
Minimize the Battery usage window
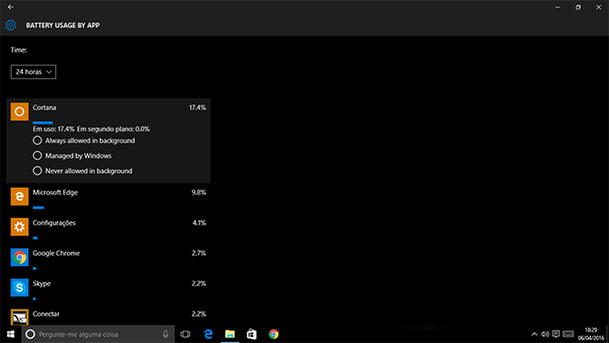(558, 7)
